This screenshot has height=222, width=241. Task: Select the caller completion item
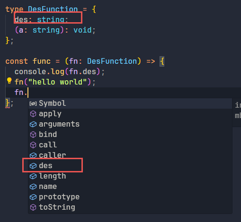130,155
